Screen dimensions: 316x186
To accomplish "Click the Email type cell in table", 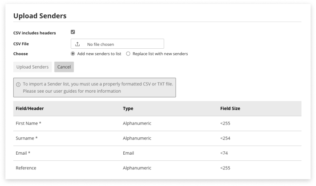I will 128,153.
